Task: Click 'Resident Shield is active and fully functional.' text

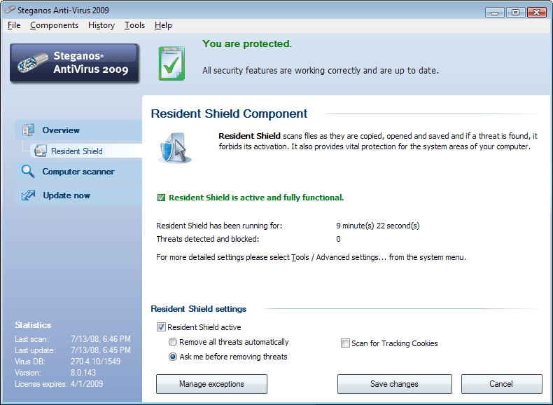Action: click(256, 198)
